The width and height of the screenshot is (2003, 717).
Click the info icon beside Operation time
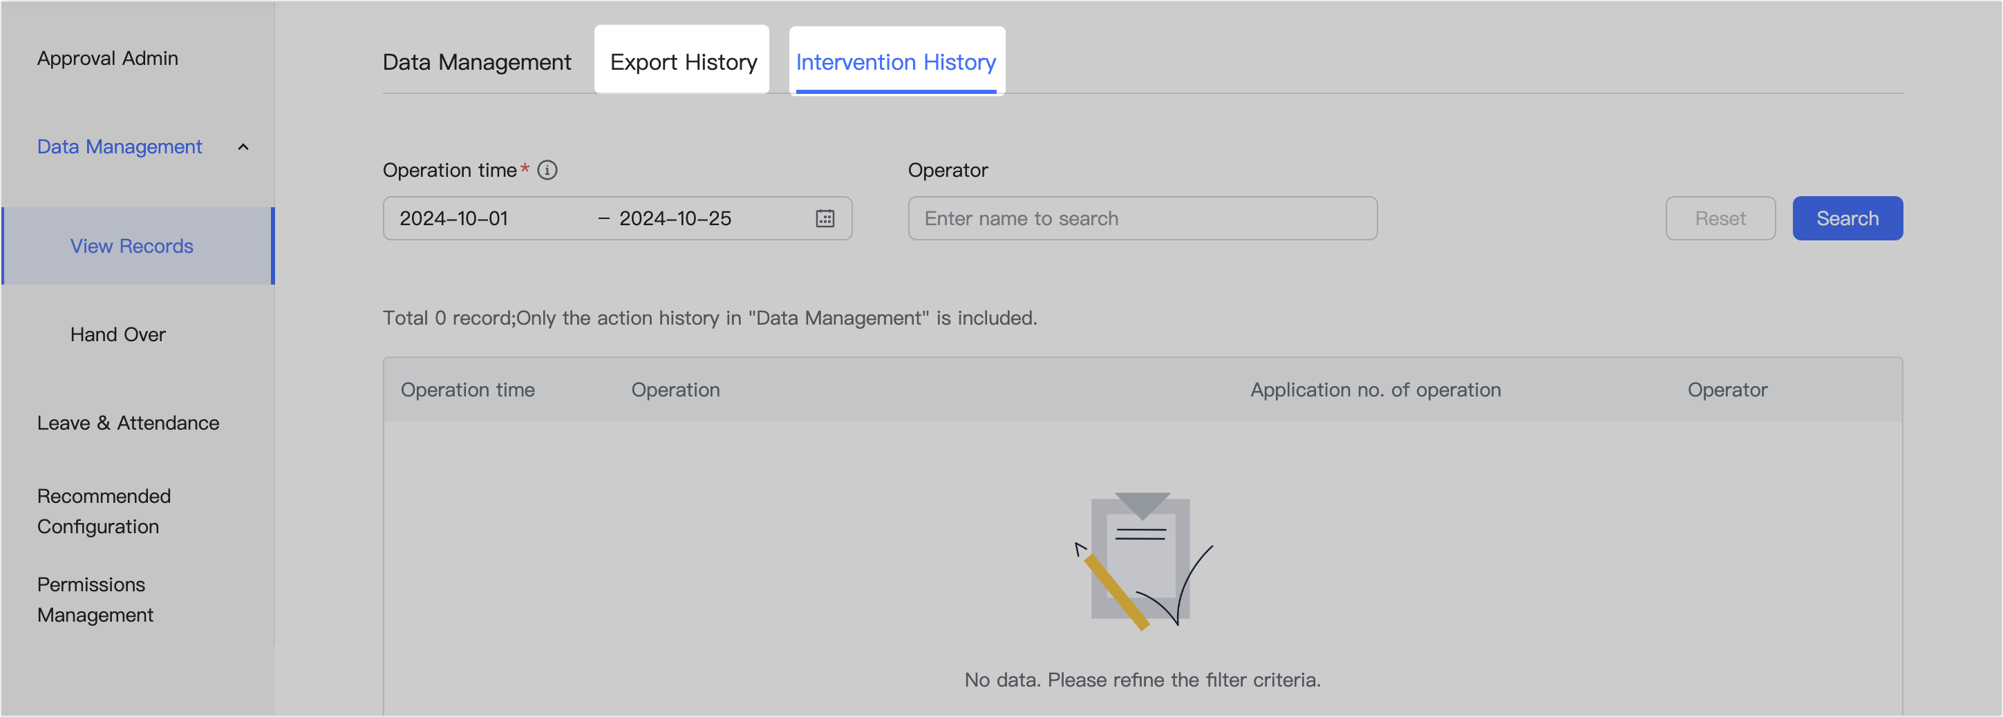(x=548, y=170)
